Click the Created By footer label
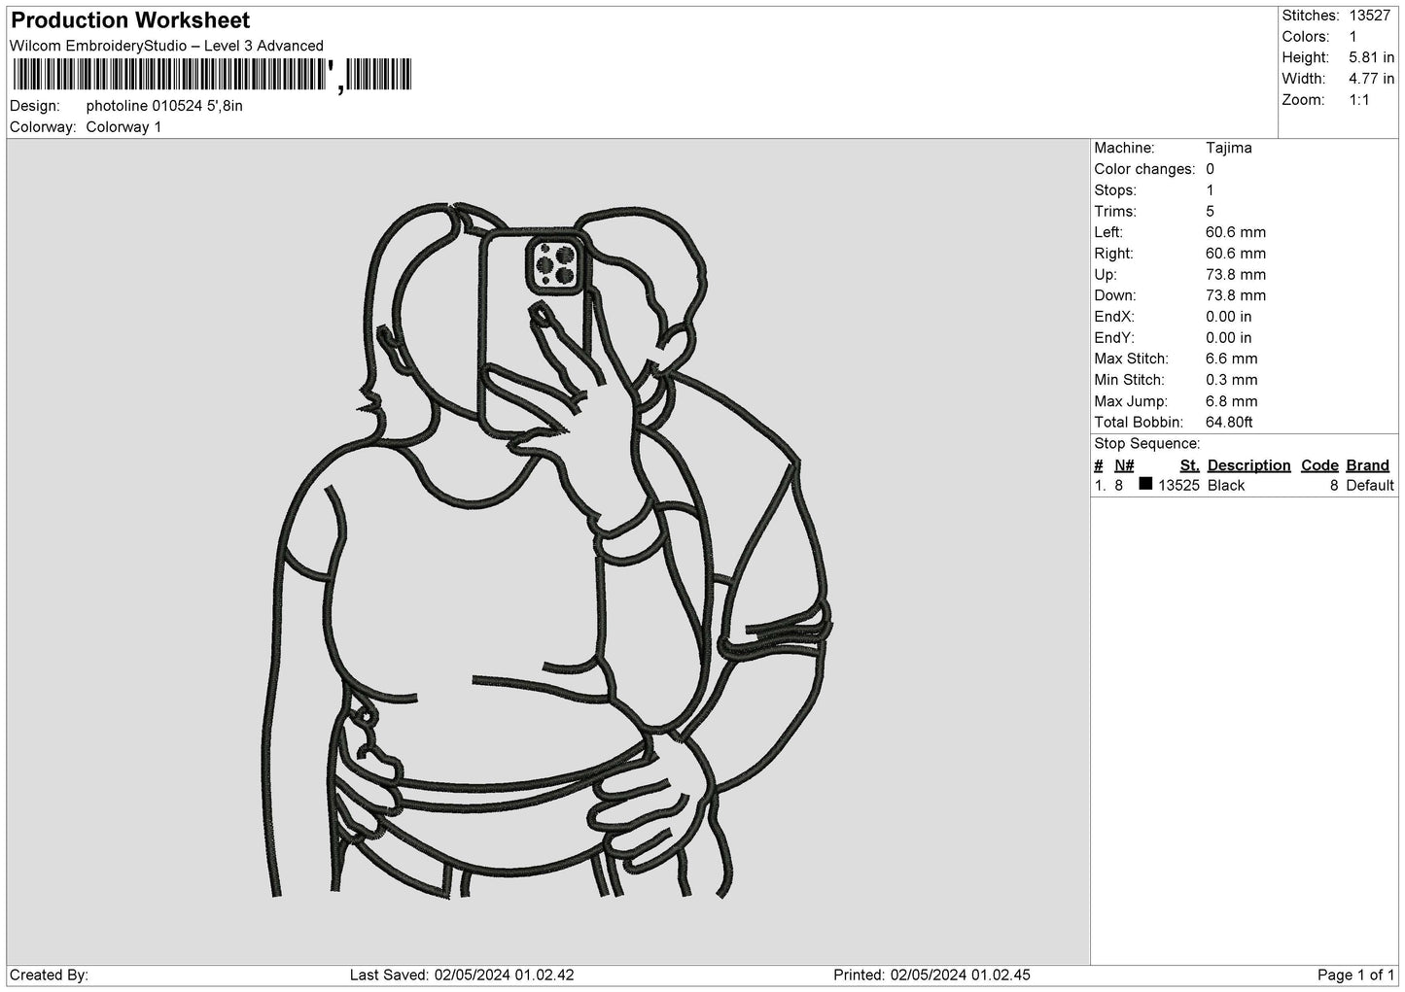 (50, 975)
